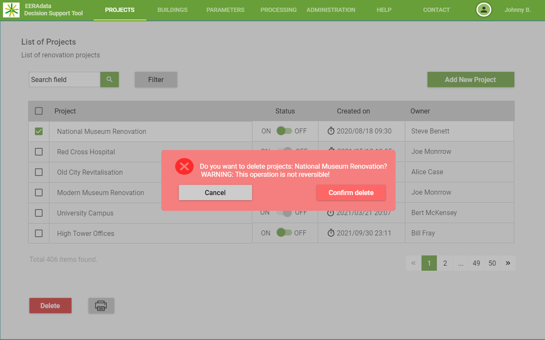Image resolution: width=545 pixels, height=340 pixels.
Task: Toggle status switch for National Museum Renovation
Action: click(284, 131)
